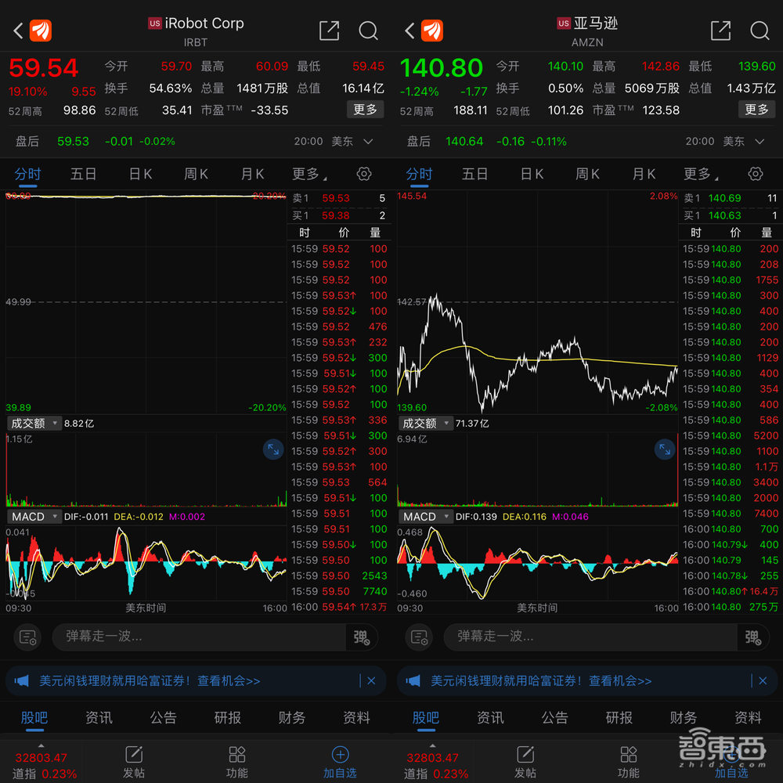
Task: Expand the 亚马逊 chart to fullscreen
Action: click(x=664, y=449)
